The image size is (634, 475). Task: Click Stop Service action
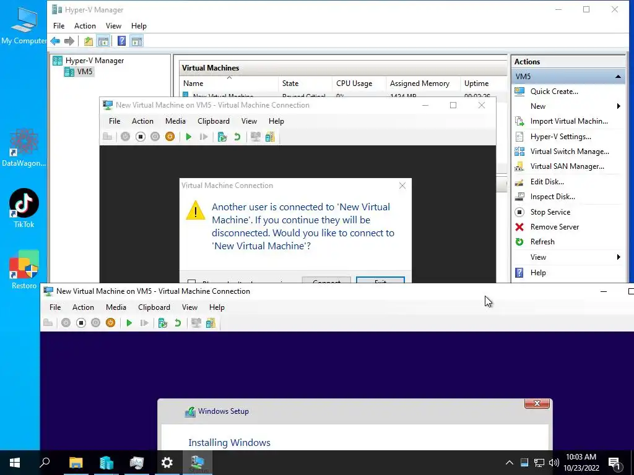(550, 212)
